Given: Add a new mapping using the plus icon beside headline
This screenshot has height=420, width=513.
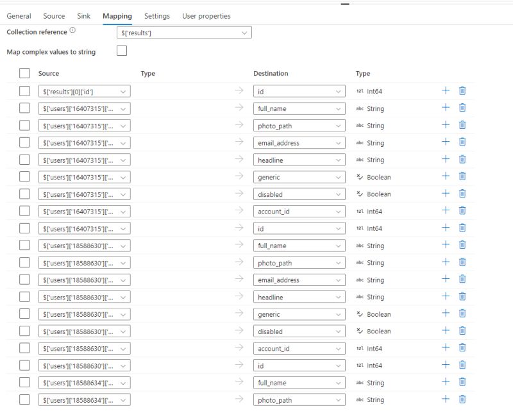Looking at the screenshot, I should click(x=444, y=159).
